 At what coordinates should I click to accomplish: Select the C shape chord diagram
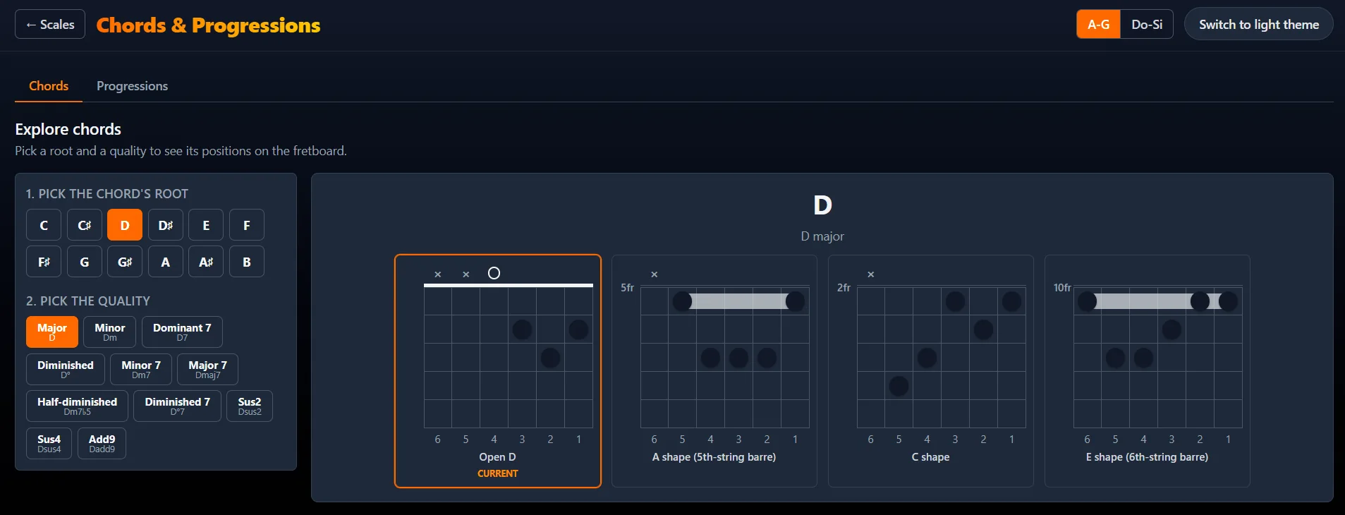931,371
